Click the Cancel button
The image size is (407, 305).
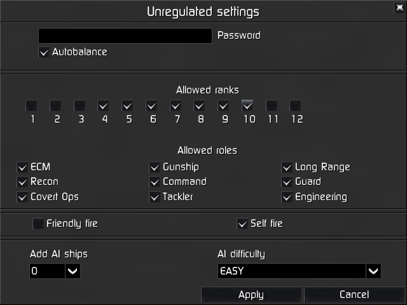pyautogui.click(x=354, y=295)
